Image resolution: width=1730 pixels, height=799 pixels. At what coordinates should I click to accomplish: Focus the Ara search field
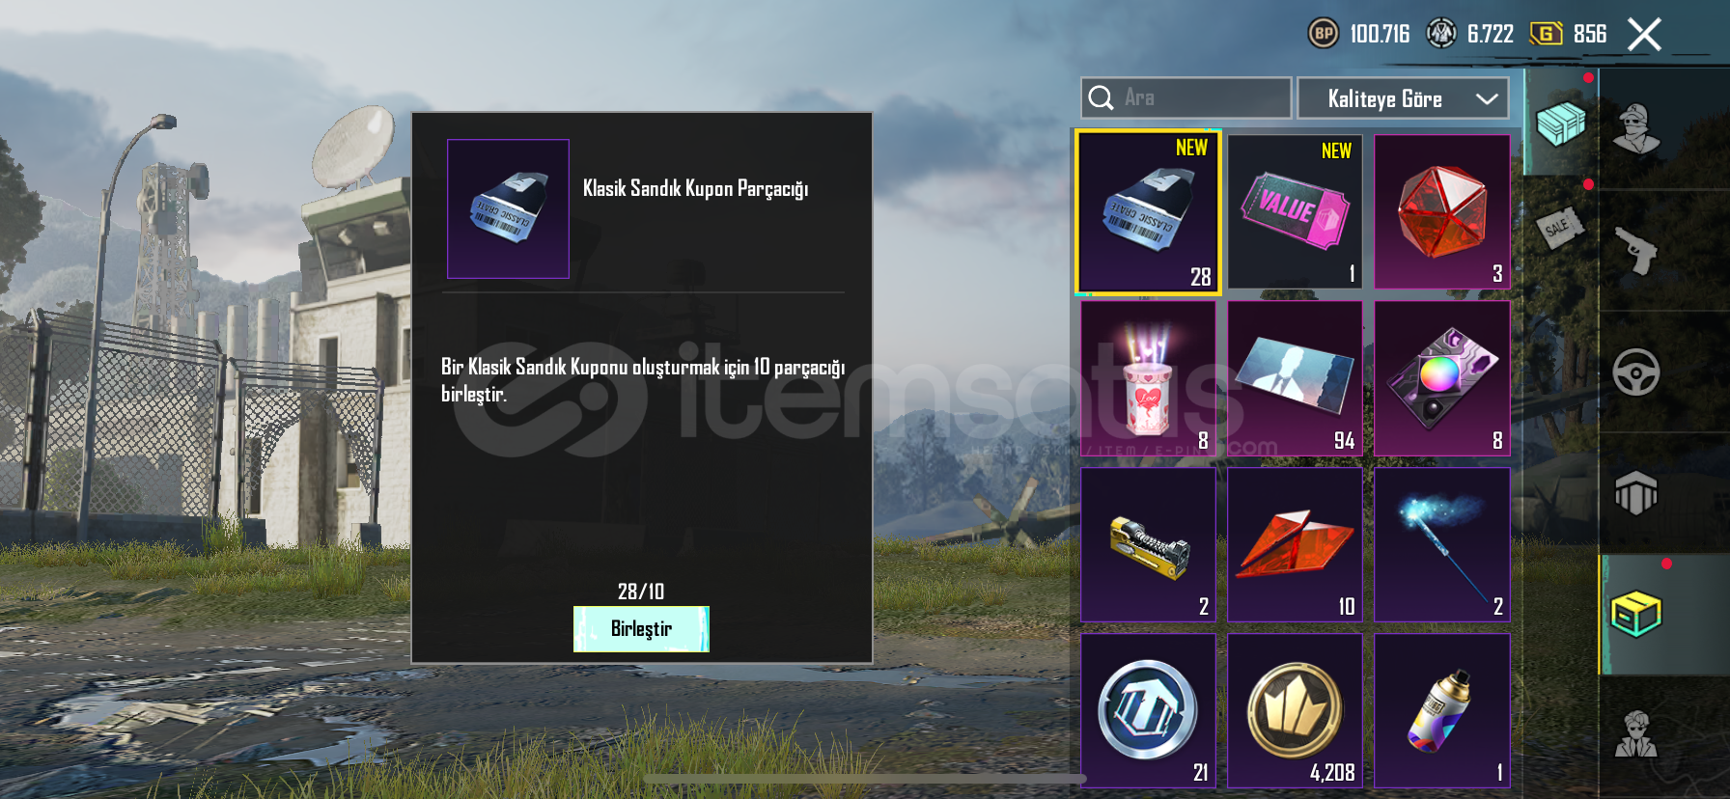[1186, 98]
